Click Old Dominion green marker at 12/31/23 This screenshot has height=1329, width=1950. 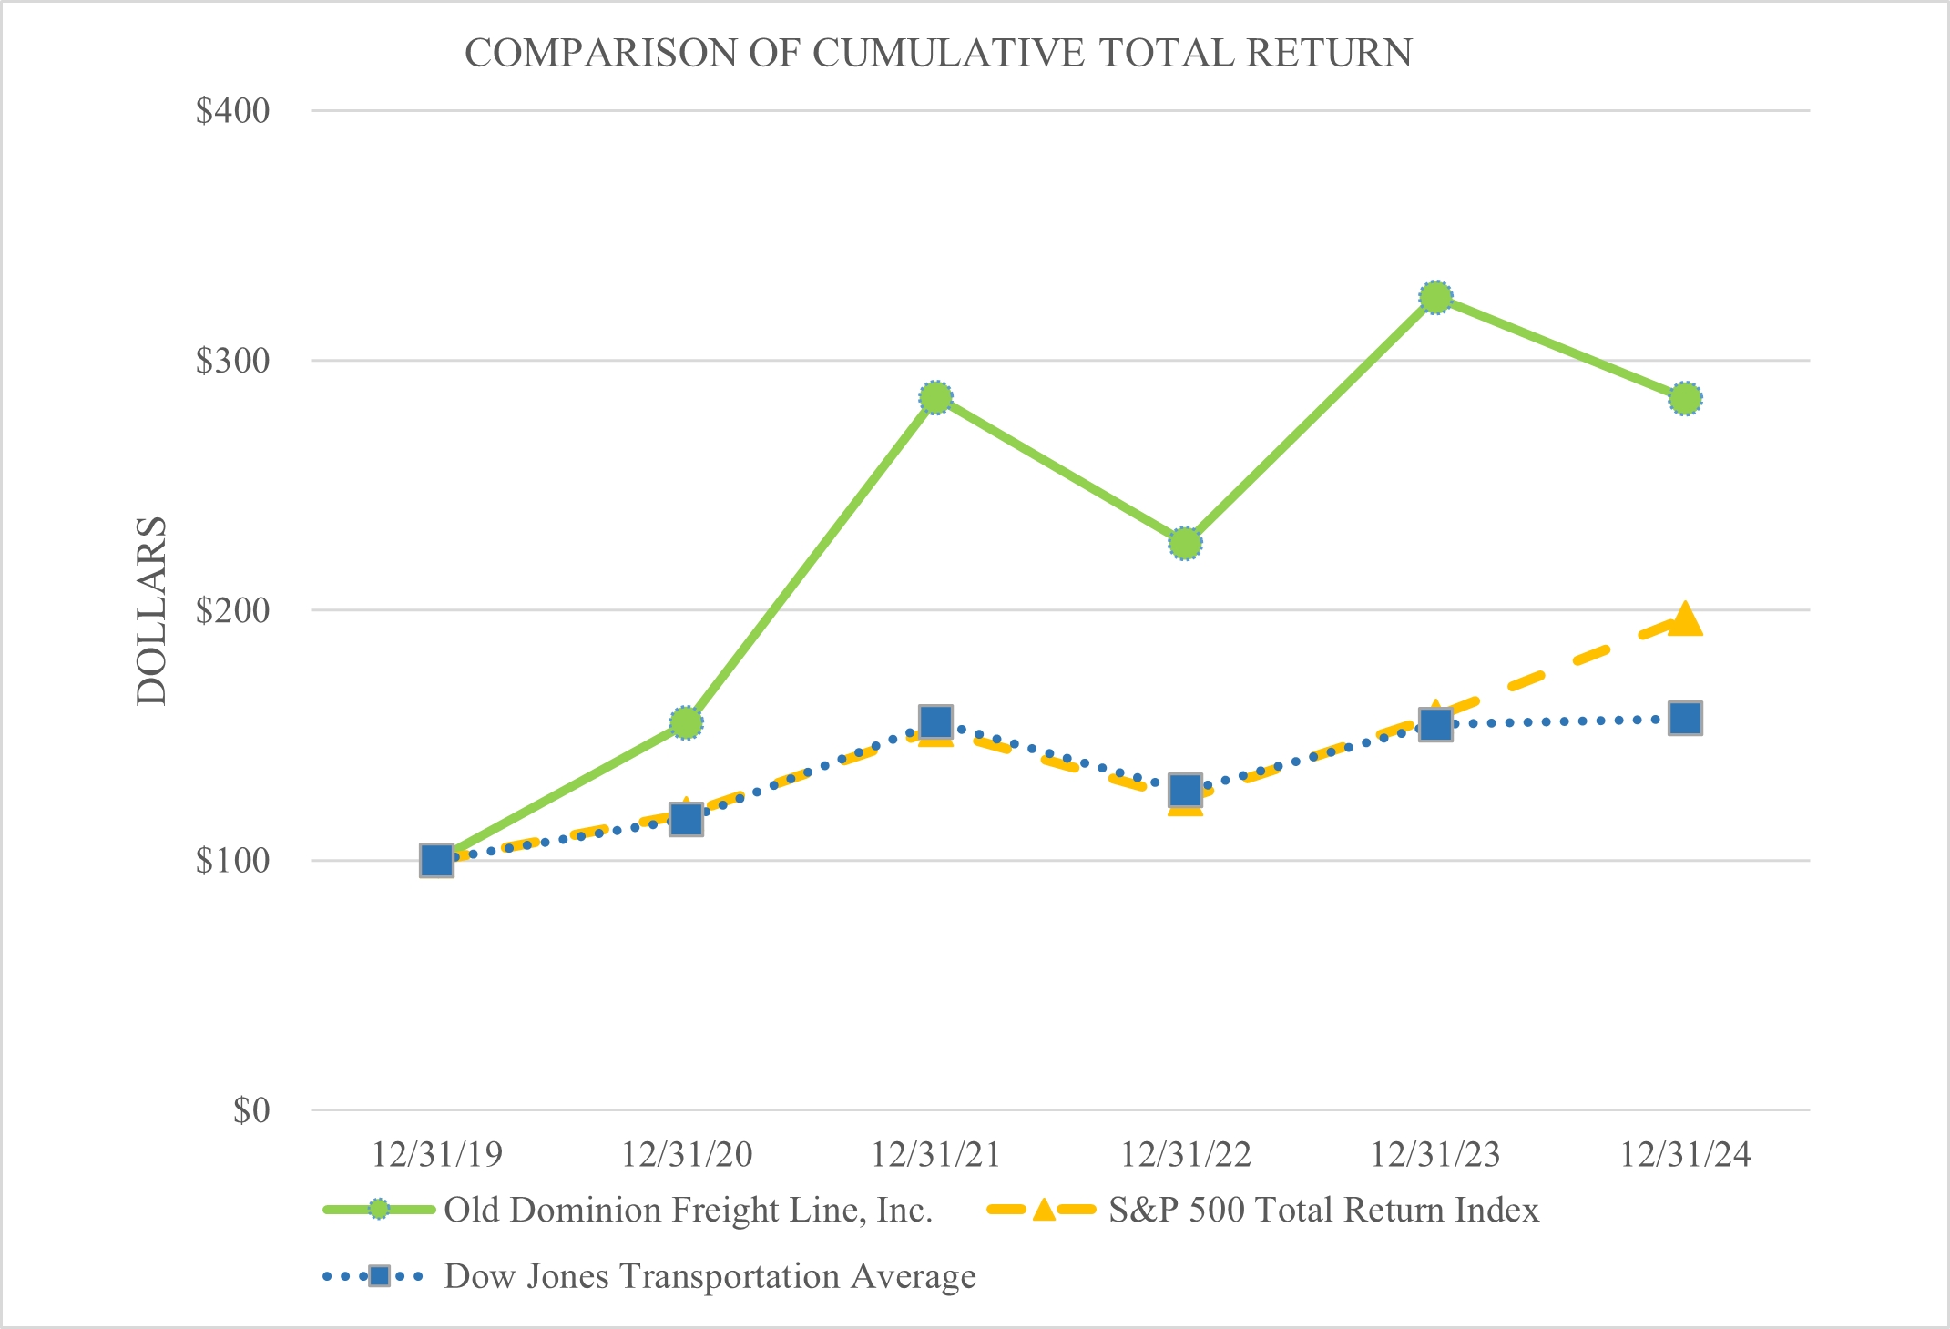pos(1435,297)
